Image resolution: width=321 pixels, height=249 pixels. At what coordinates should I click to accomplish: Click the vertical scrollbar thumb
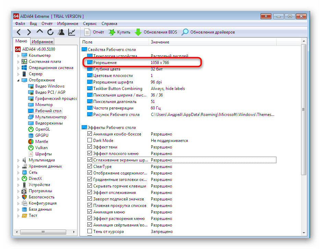point(304,109)
